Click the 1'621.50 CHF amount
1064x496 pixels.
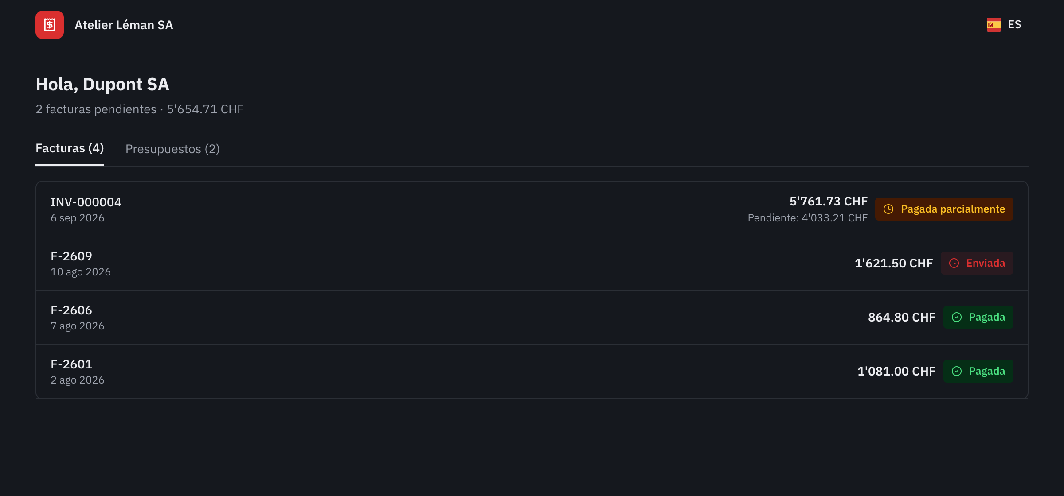893,263
